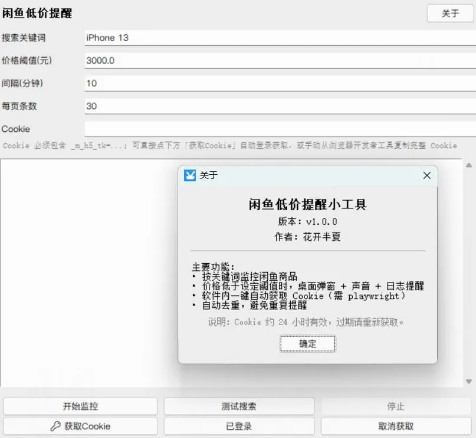Start monitoring with 开始监控 button
The image size is (476, 438).
[x=80, y=406]
